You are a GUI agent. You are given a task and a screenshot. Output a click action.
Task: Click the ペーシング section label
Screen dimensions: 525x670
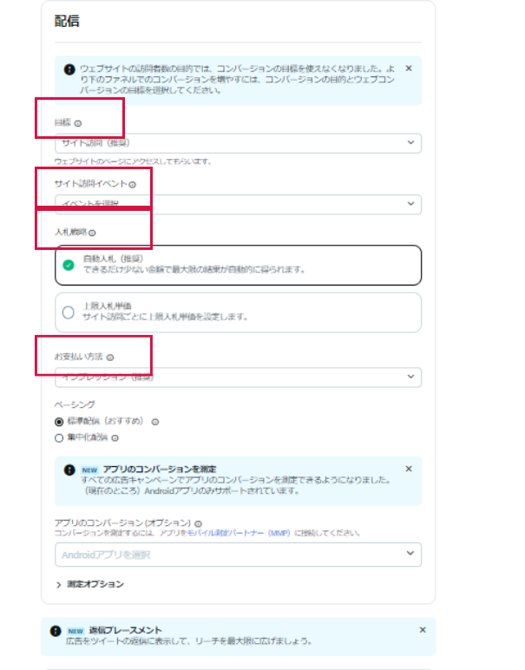click(75, 404)
